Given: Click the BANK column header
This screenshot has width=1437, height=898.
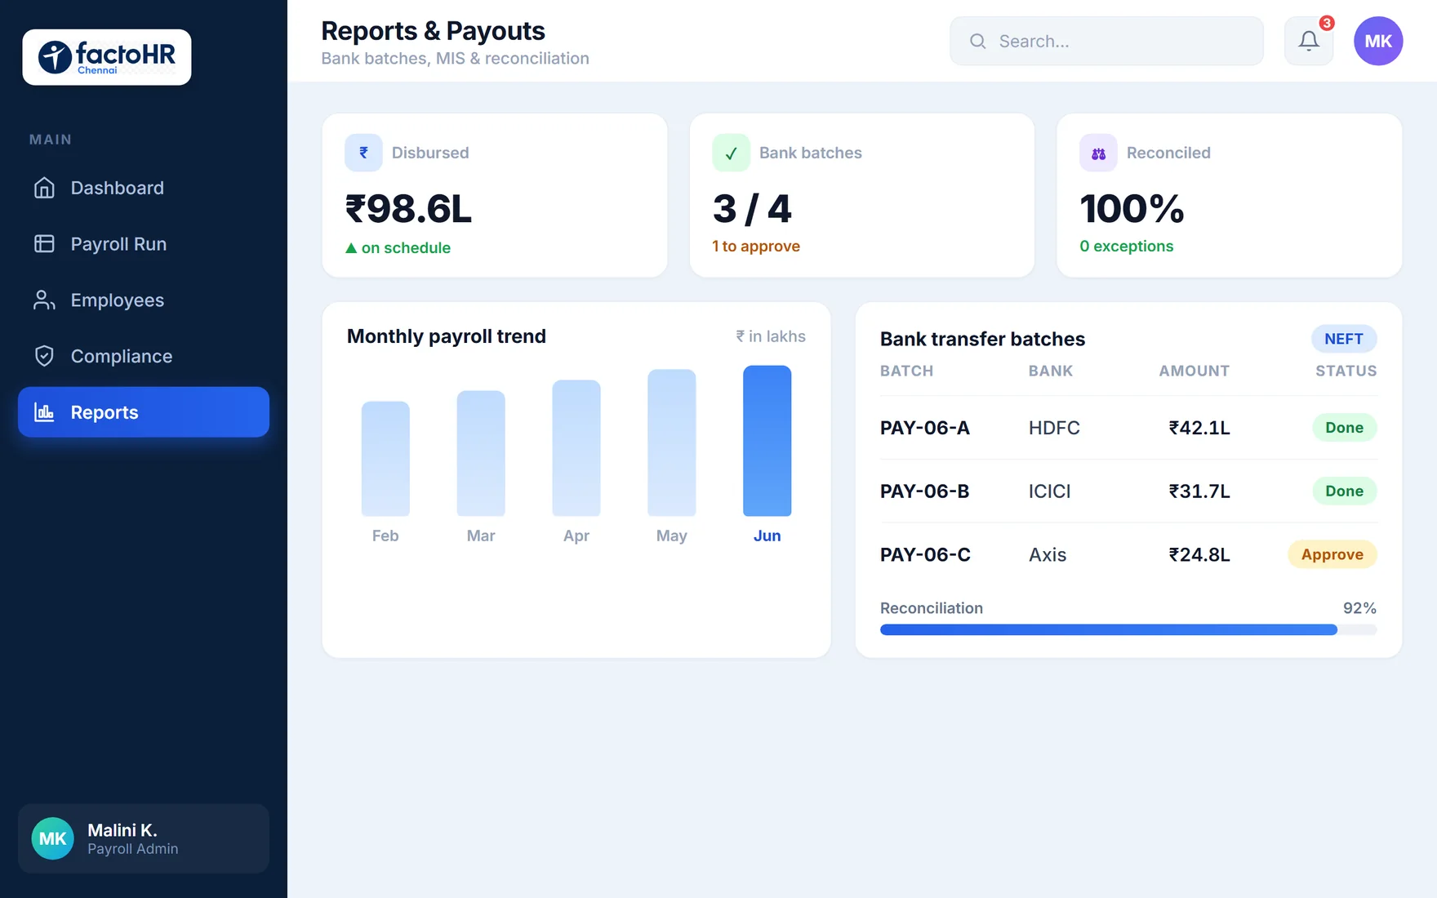Looking at the screenshot, I should coord(1051,371).
